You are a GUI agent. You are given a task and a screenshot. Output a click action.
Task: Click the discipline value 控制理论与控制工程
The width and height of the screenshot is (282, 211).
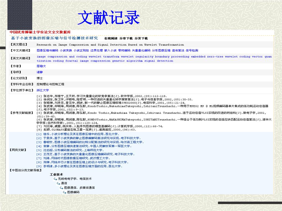point(50,84)
